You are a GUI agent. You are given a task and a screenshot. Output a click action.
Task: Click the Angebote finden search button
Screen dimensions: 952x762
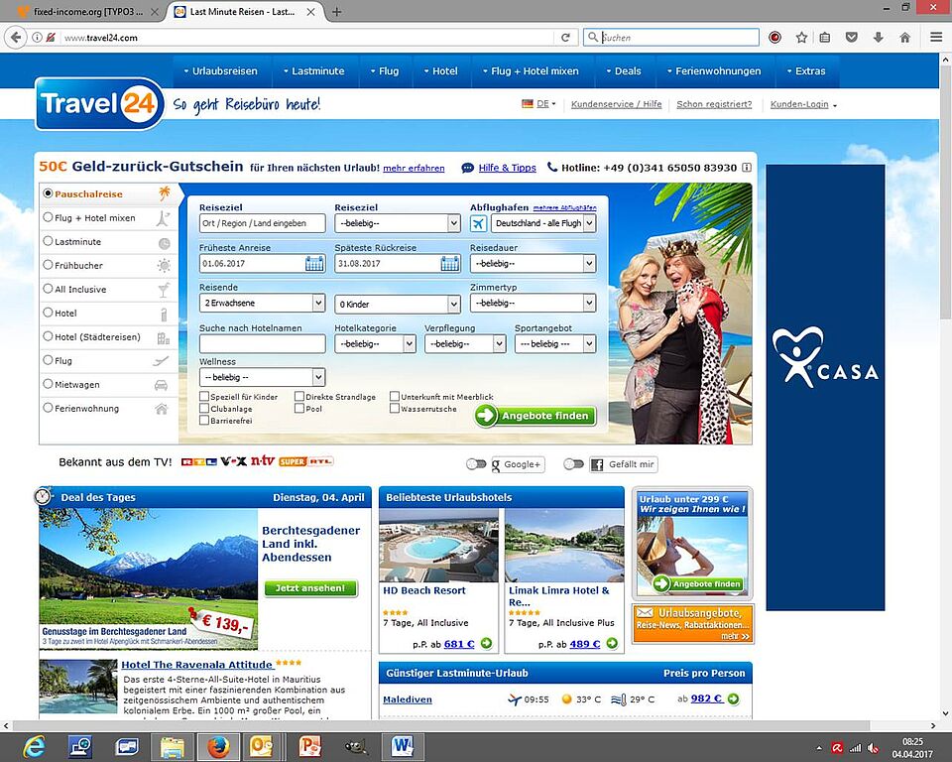[x=535, y=416]
